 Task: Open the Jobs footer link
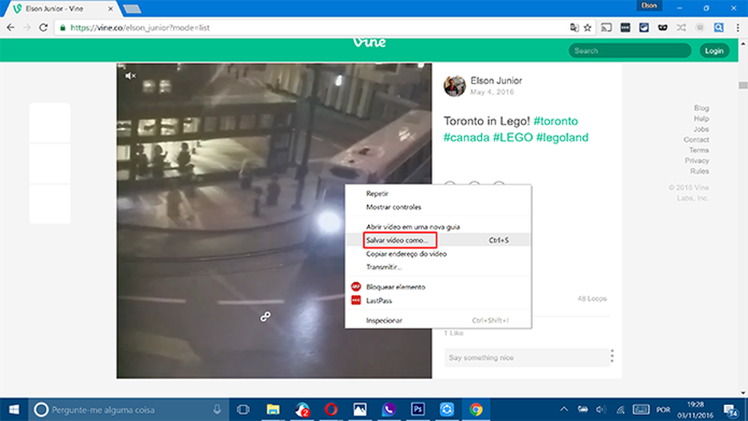[701, 129]
